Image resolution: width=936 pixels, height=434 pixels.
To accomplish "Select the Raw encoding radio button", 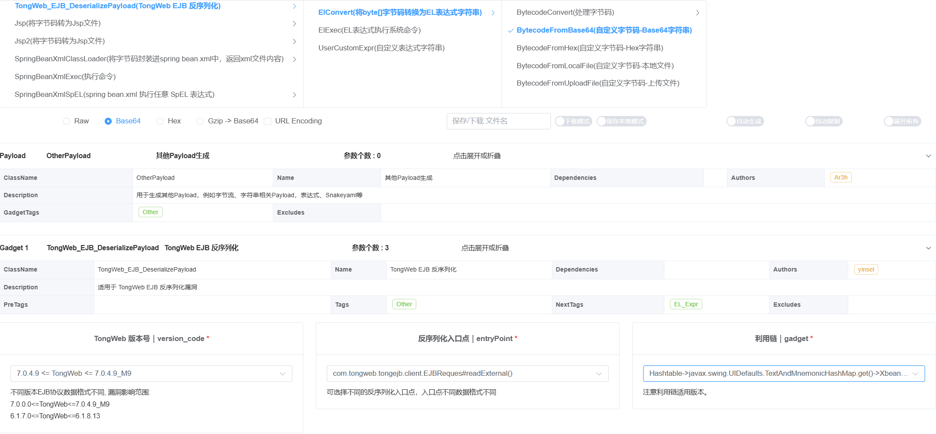I will tap(66, 121).
